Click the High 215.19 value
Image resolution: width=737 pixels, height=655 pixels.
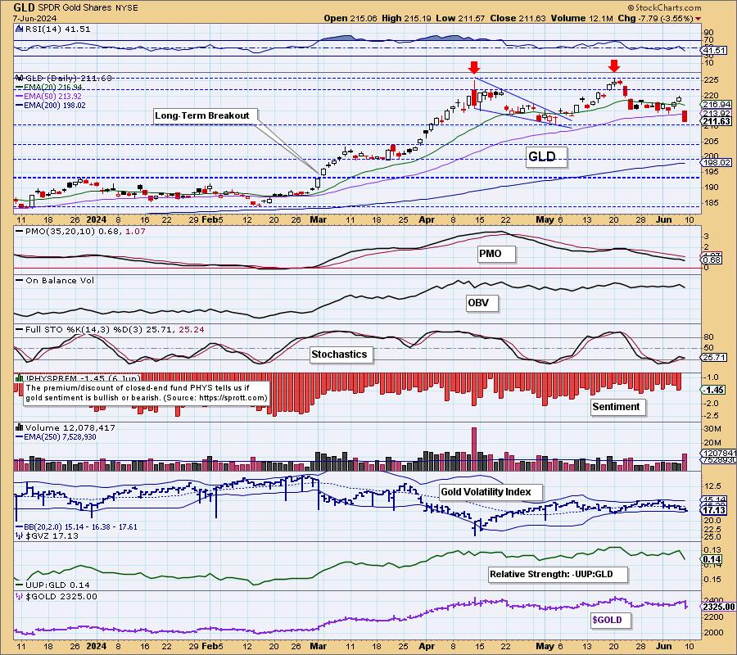[405, 18]
